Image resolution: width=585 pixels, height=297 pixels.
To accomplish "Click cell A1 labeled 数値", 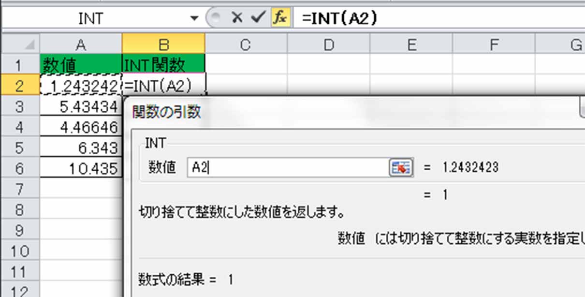I will (x=81, y=64).
